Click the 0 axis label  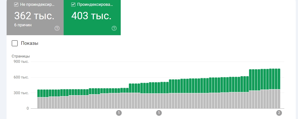coord(28,108)
